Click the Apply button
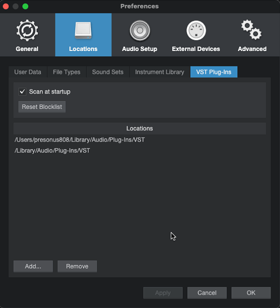280x308 pixels. tap(163, 293)
